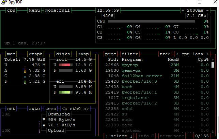The width and height of the screenshot is (219, 139).
Task: Select previous sorting with left arrow
Action: pyautogui.click(x=177, y=54)
